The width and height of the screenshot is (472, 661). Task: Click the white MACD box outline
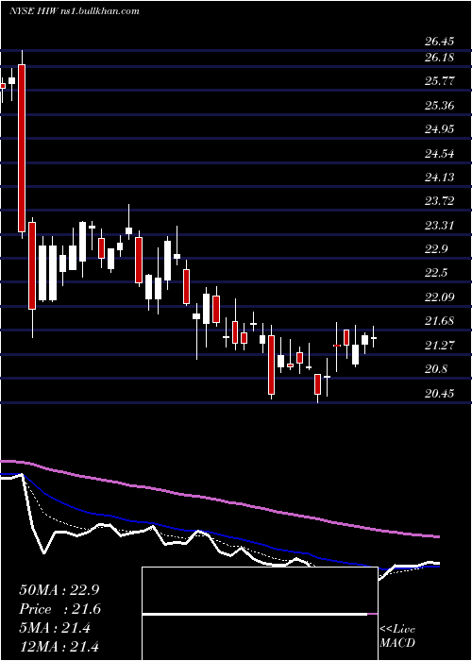click(260, 614)
